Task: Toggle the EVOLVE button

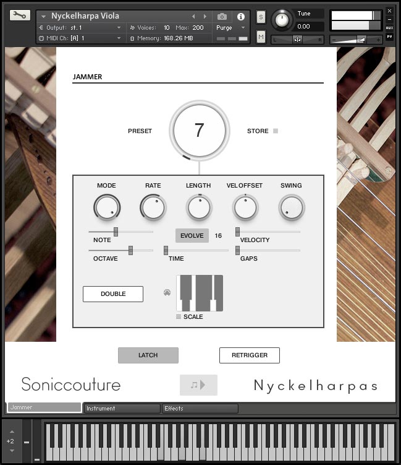Action: tap(192, 235)
